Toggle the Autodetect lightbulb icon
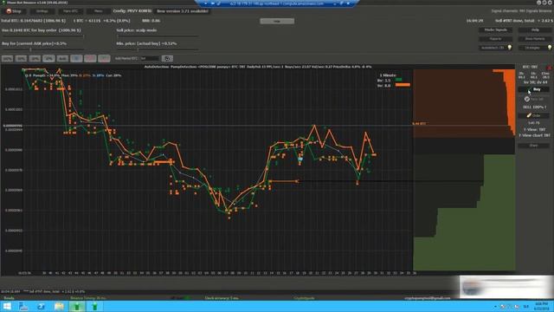This screenshot has width=554, height=312. 510,48
